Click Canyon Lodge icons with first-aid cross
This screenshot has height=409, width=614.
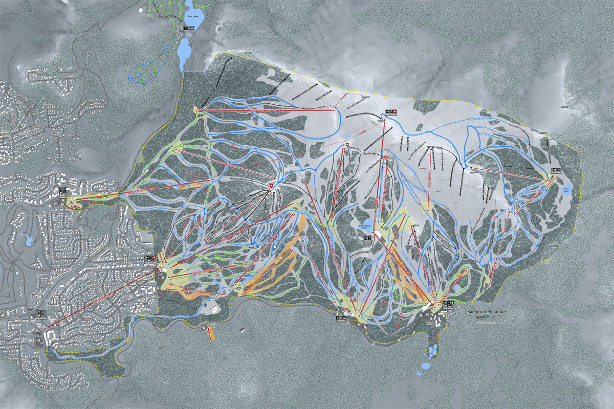[149, 258]
